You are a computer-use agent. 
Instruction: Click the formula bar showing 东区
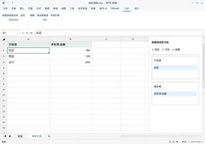(119, 33)
